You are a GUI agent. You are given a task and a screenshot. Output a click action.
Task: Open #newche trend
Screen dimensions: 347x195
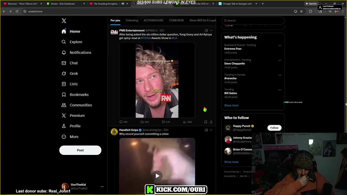(230, 78)
